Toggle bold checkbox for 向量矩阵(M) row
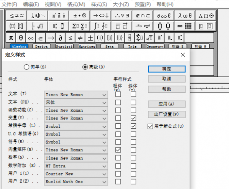 [118, 150]
